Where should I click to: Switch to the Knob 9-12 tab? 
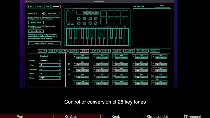pos(117,51)
